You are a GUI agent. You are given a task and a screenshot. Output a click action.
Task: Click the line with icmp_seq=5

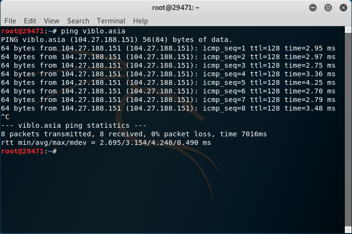tap(168, 82)
